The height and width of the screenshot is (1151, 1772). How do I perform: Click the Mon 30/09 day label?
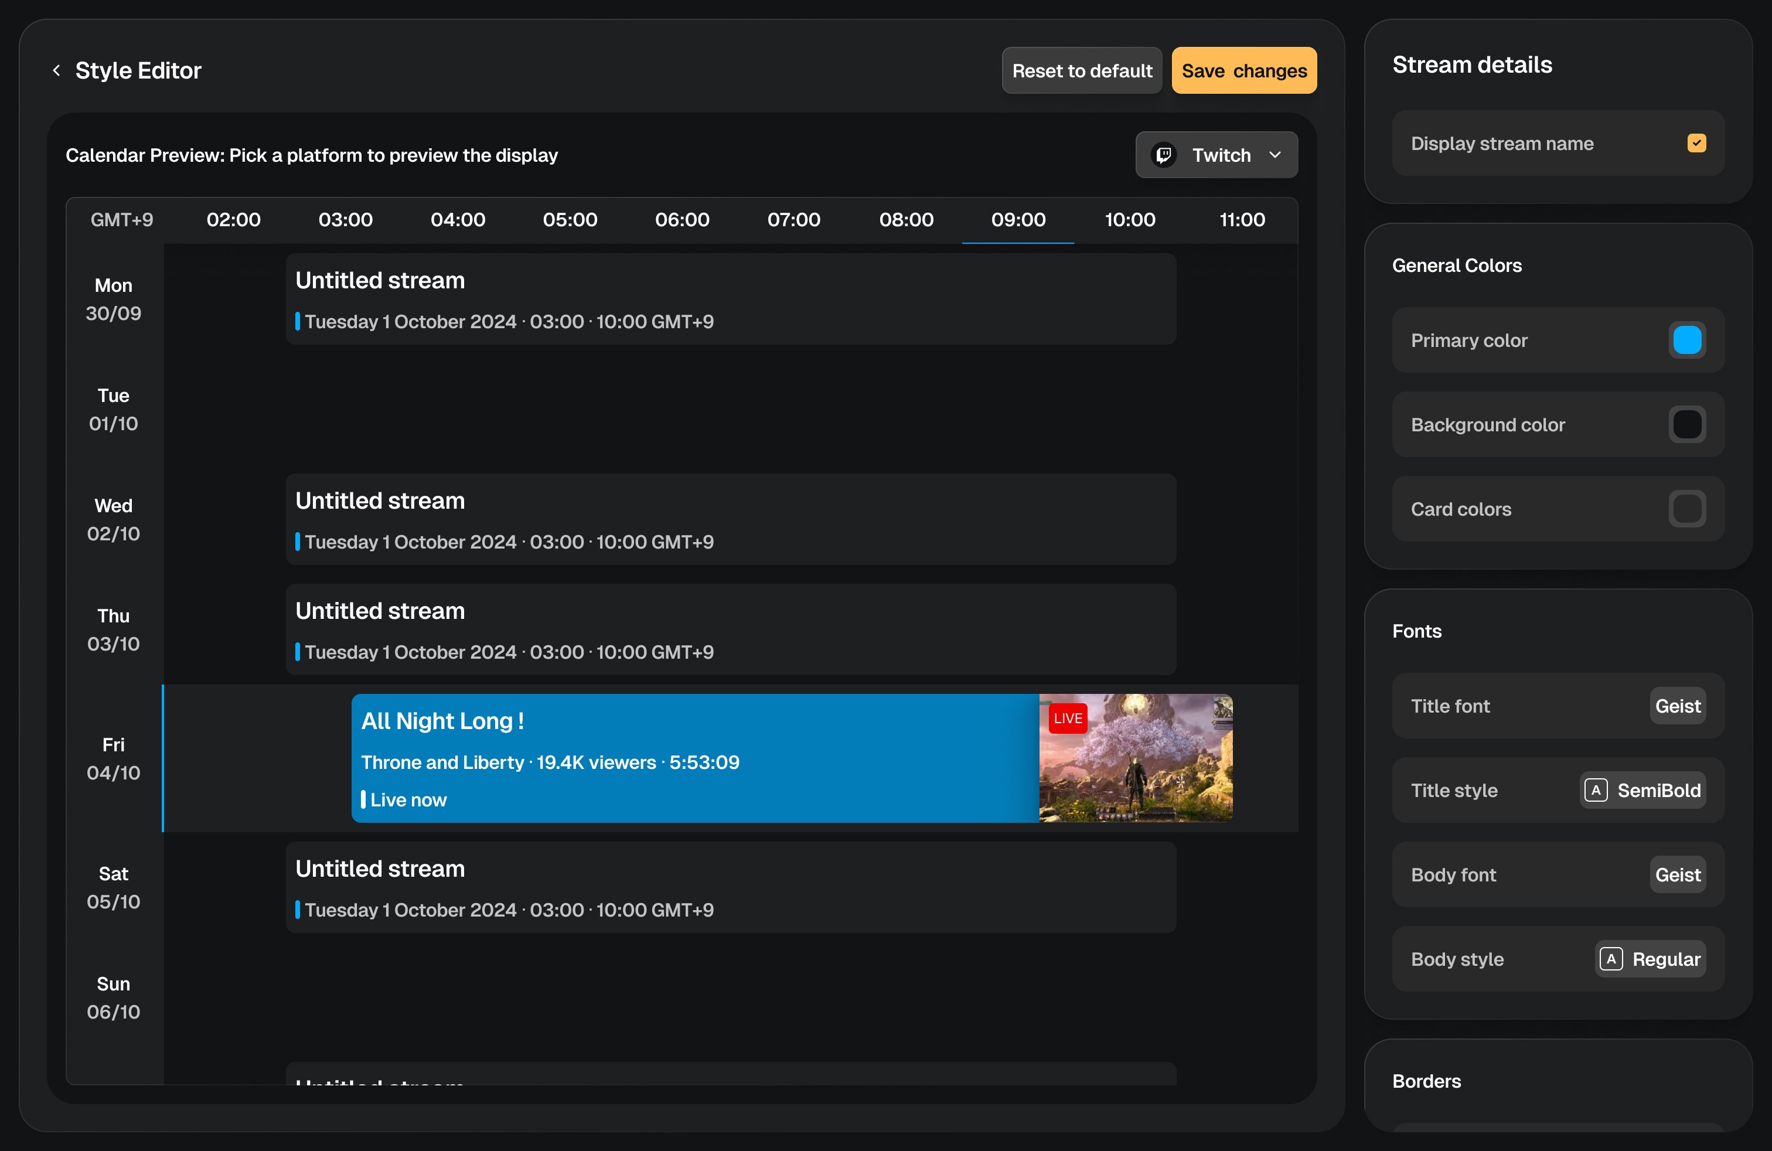click(113, 299)
